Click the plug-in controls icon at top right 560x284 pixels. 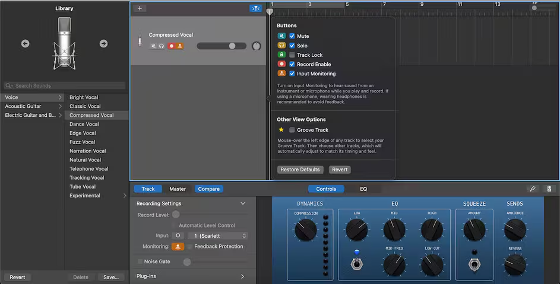click(549, 189)
